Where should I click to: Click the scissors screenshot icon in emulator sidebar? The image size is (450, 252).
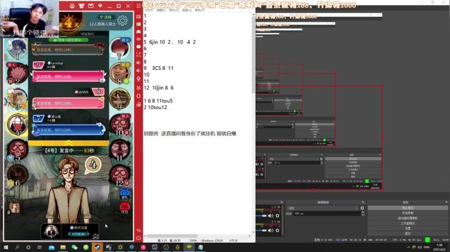click(139, 87)
